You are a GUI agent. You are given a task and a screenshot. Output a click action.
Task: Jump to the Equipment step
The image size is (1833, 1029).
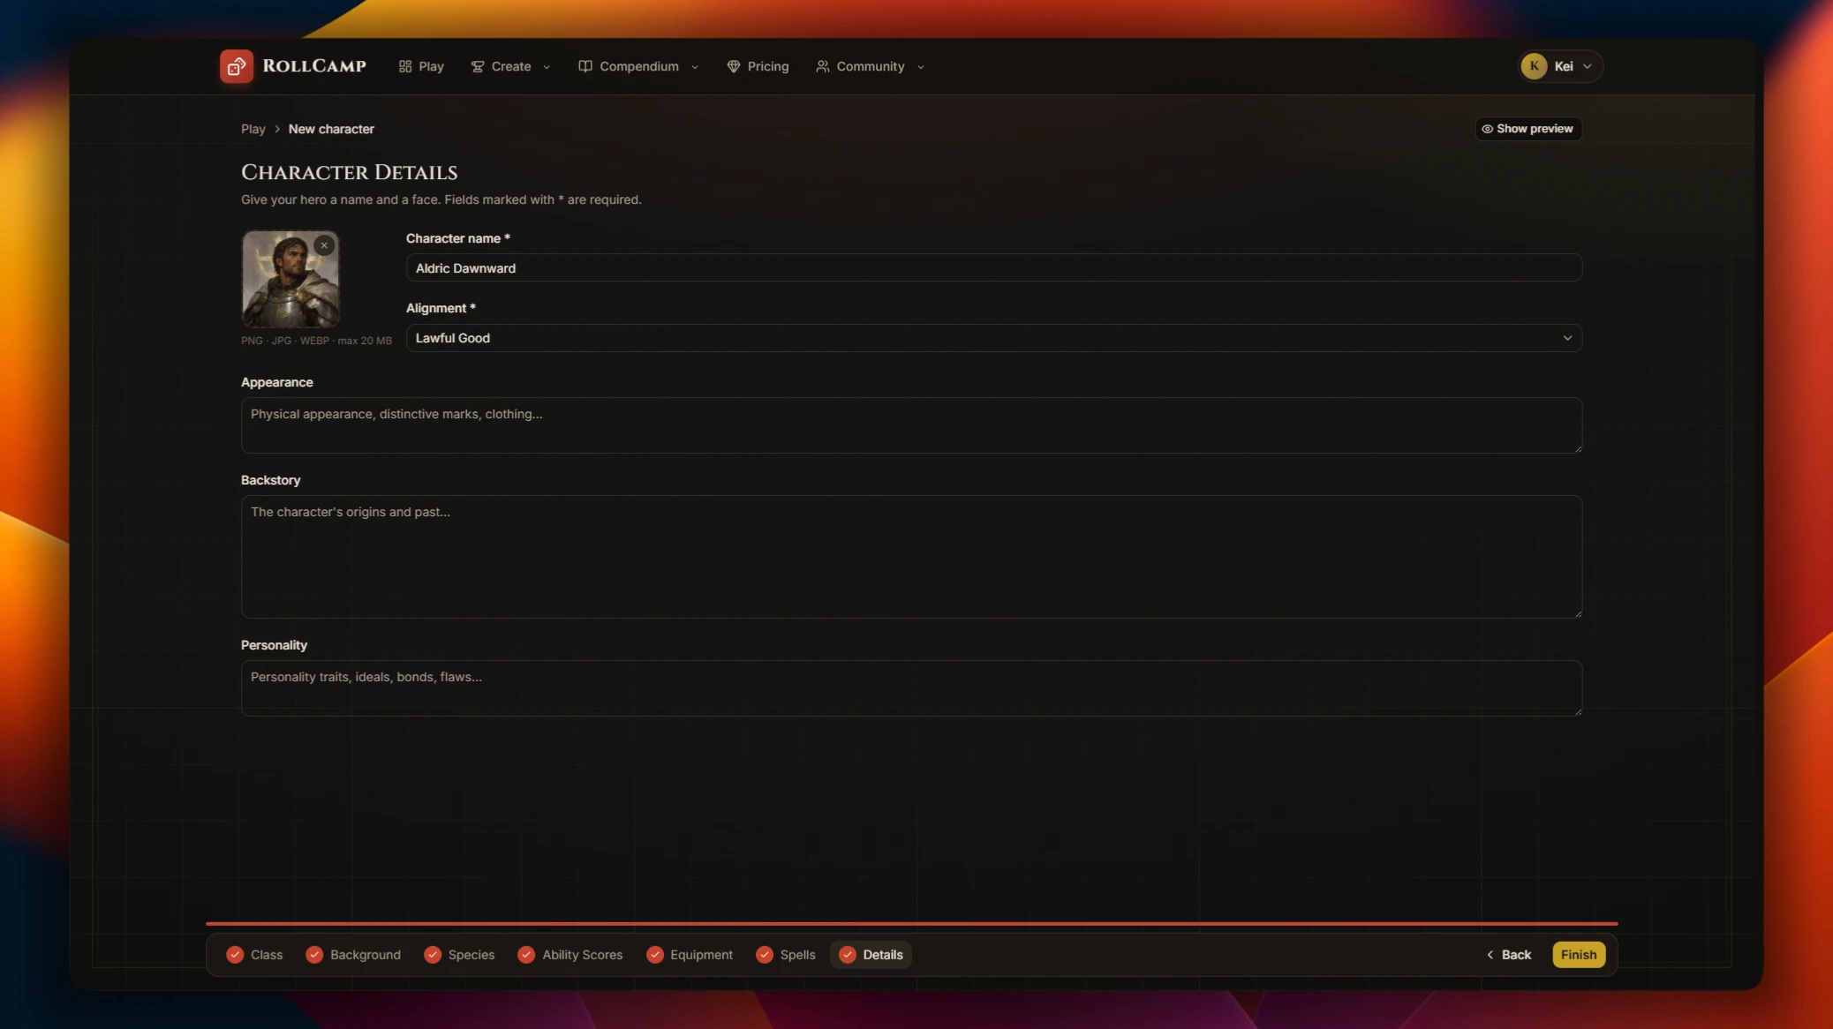tap(690, 955)
